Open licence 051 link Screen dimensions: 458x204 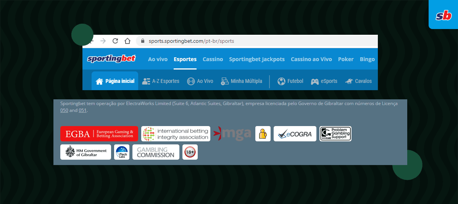82,110
